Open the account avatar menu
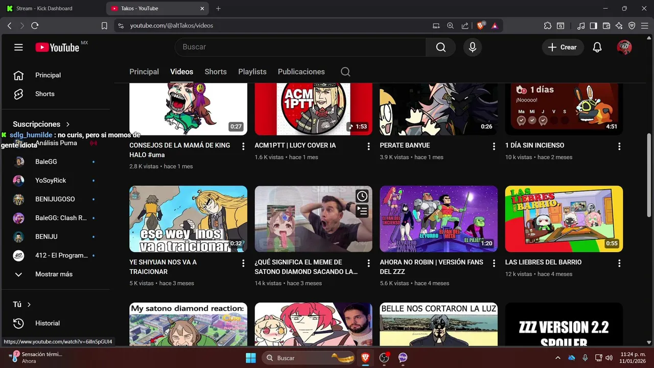This screenshot has height=368, width=654. click(x=624, y=47)
